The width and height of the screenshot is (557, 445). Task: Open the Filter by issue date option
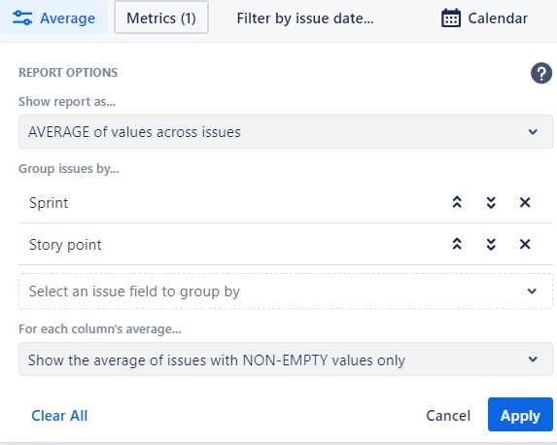[305, 18]
